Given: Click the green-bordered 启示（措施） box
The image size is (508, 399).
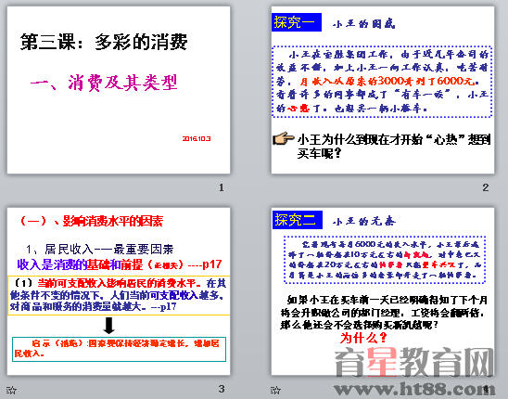Looking at the screenshot, I should tap(119, 349).
